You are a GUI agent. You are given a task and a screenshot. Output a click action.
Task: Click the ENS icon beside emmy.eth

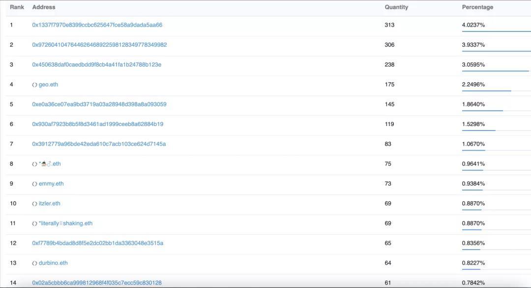coord(34,184)
